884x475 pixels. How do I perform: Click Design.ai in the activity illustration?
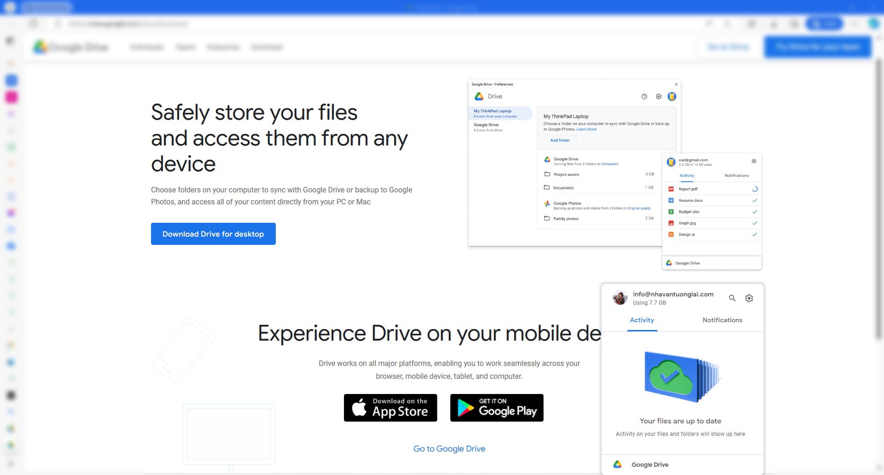tap(712, 234)
